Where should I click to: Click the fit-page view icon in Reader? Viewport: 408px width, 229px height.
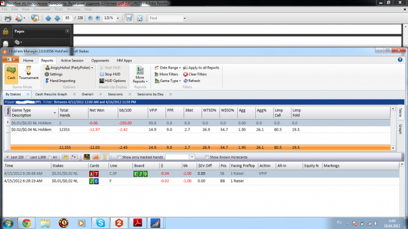pyautogui.click(x=140, y=18)
